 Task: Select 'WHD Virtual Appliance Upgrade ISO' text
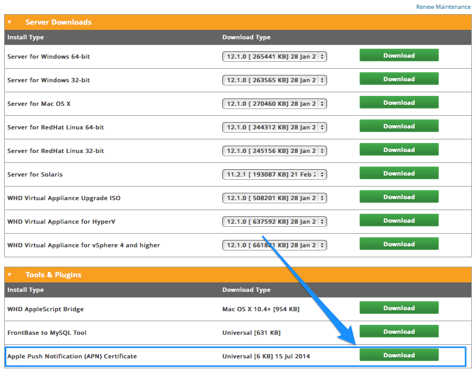tap(64, 198)
